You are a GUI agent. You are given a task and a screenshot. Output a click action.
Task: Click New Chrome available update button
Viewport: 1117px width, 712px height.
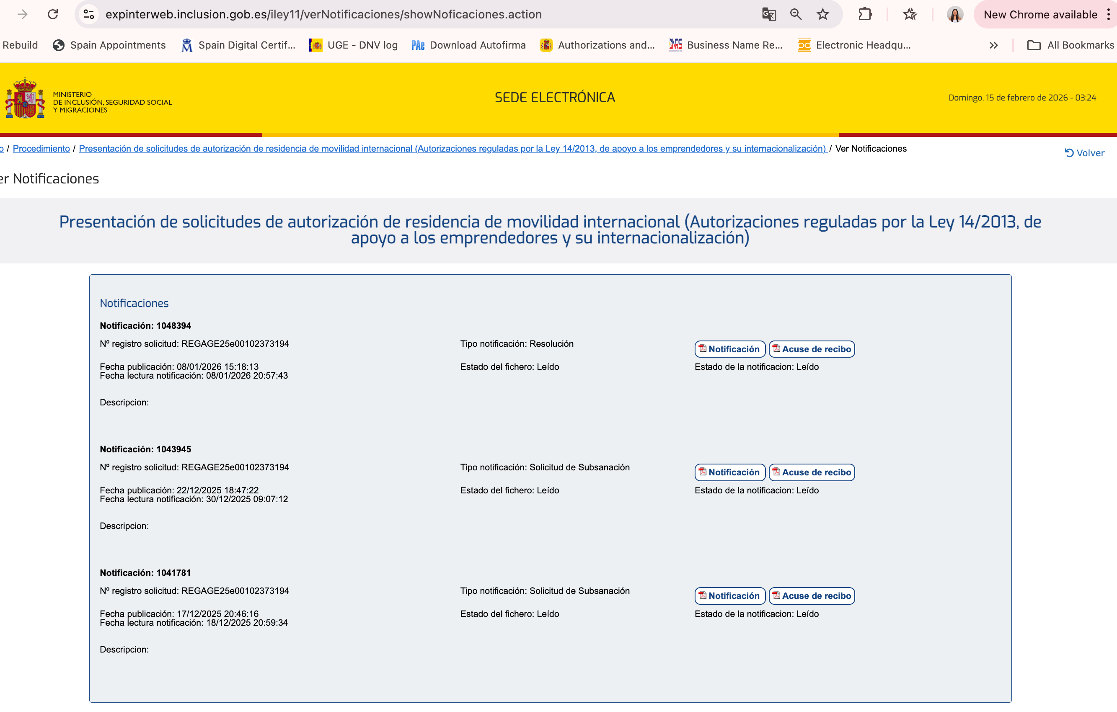[x=1039, y=14]
